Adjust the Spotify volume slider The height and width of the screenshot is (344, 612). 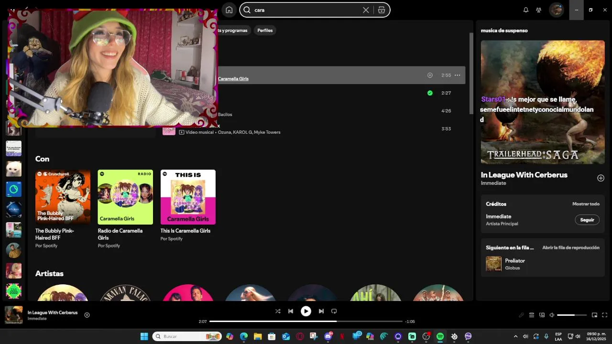click(572, 315)
